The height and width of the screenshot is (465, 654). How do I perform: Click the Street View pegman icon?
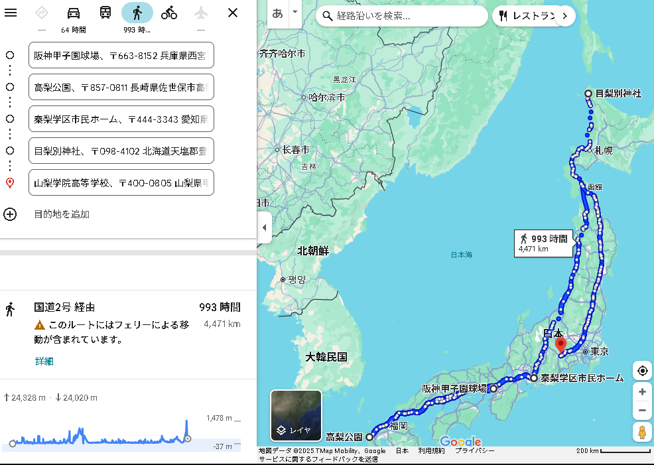pos(642,432)
